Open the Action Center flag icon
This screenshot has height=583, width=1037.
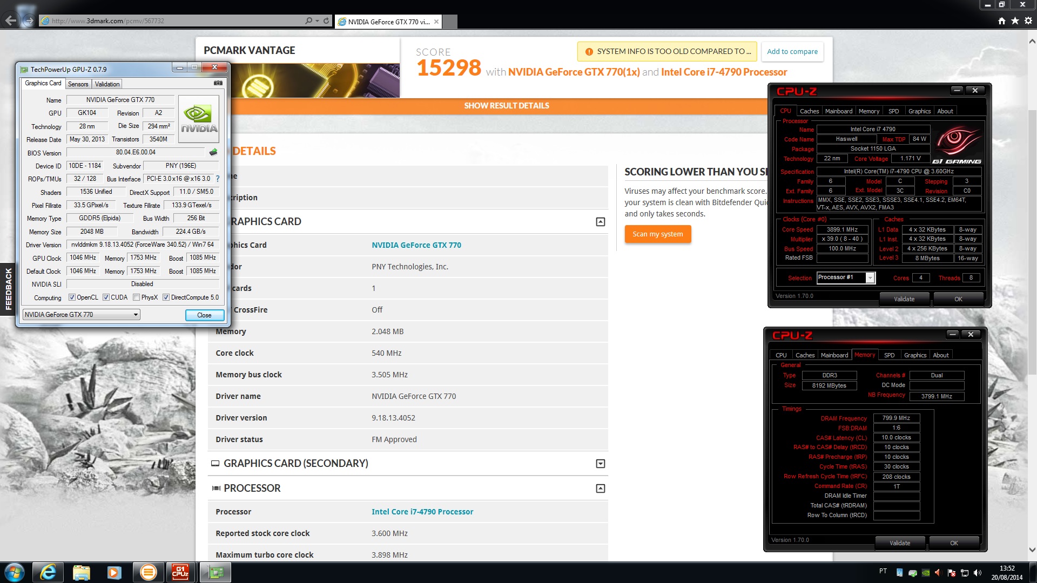951,573
